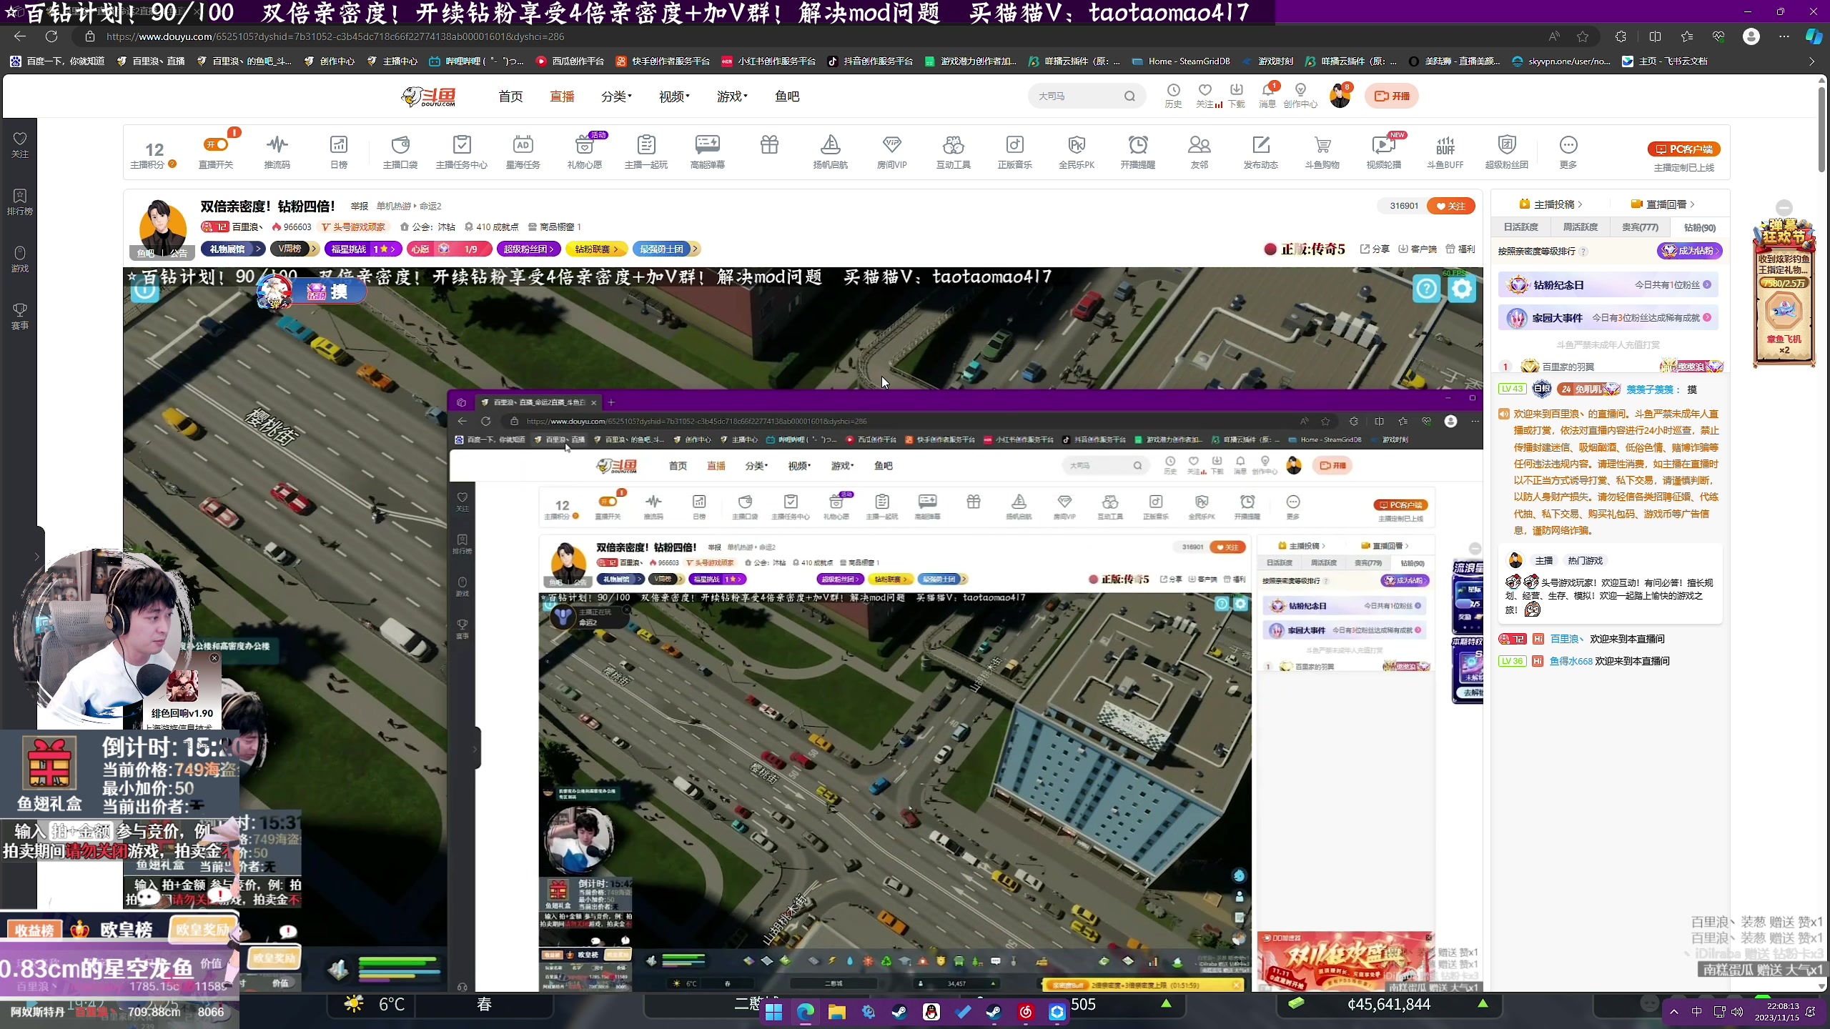Open the 互动工具 interaction tools icon
1830x1029 pixels.
954,151
